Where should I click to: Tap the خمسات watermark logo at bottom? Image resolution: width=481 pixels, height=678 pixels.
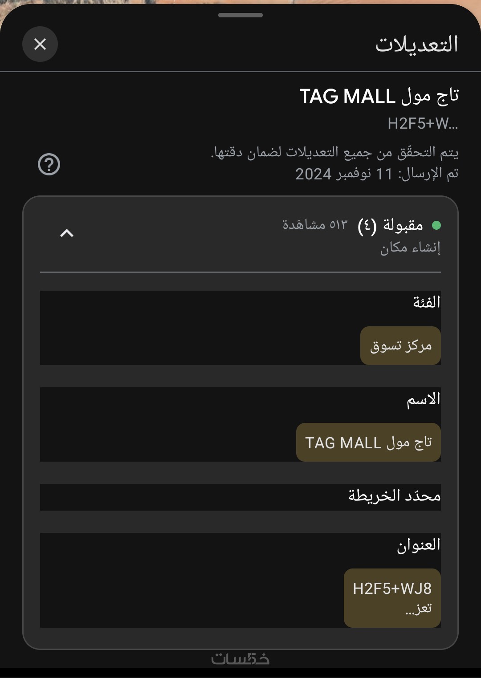(240, 658)
